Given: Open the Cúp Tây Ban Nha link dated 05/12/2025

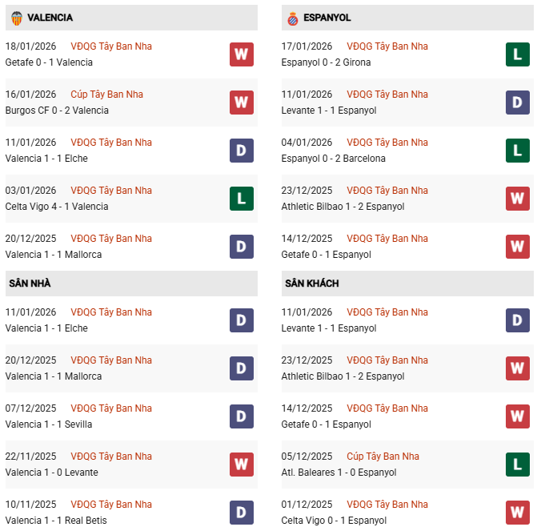Looking at the screenshot, I should click(383, 457).
